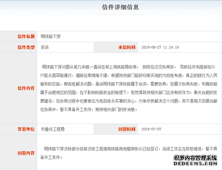The image size is (222, 170).
Task: Select the 信件类型 label
Action: point(26,47)
